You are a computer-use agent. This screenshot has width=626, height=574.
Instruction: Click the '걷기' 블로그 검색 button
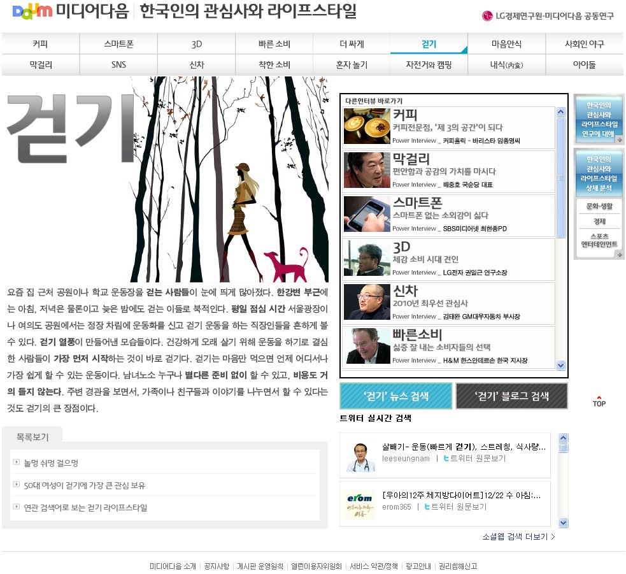point(511,396)
